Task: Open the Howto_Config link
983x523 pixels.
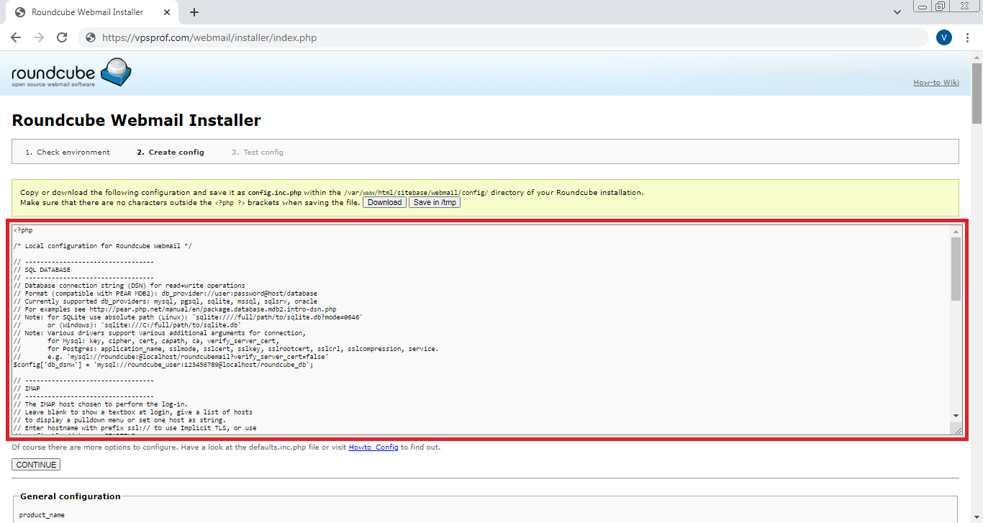Action: tap(373, 447)
